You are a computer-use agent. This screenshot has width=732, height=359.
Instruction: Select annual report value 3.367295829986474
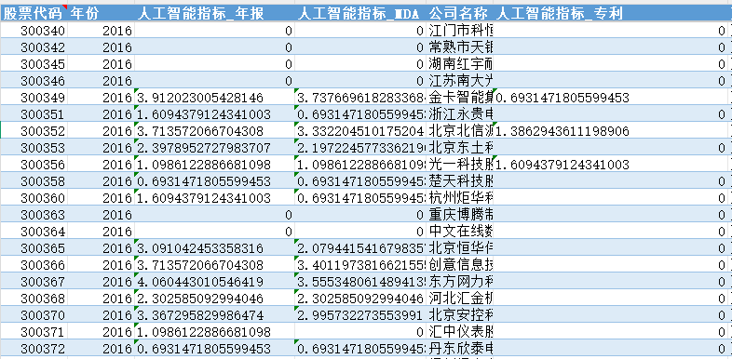[215, 314]
